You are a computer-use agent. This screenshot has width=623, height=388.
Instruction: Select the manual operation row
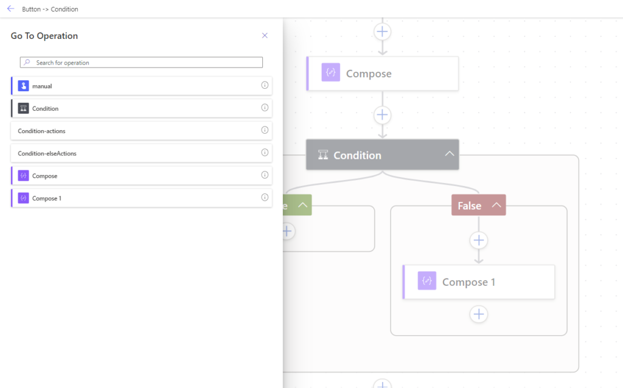click(141, 86)
